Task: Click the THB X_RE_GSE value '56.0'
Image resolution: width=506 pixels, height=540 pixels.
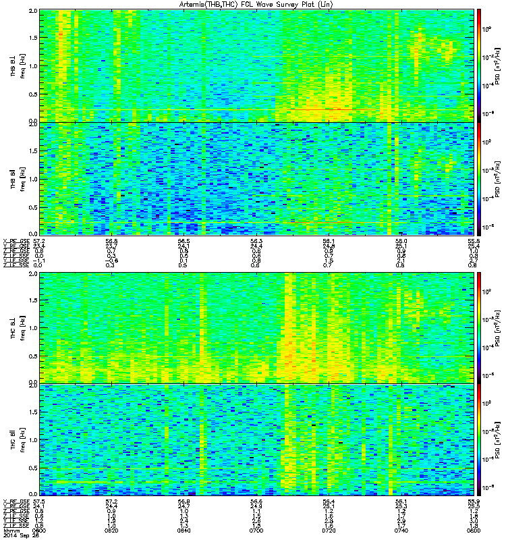Action: 401,241
